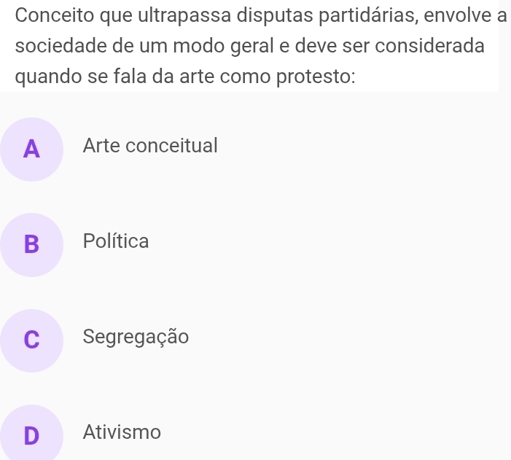Click the word "conceitual" in option A

point(171,146)
